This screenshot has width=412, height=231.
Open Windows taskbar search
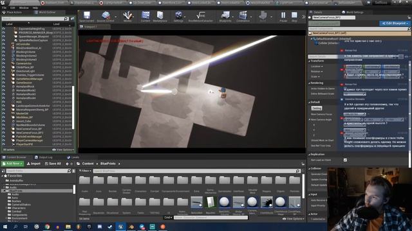[x=15, y=227]
